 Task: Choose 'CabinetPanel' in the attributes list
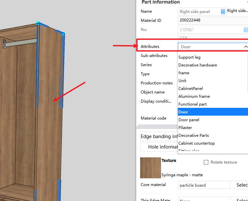pyautogui.click(x=190, y=89)
